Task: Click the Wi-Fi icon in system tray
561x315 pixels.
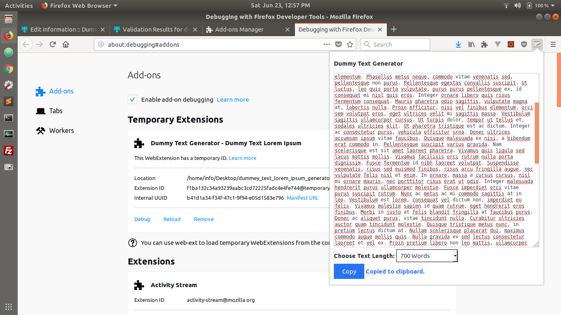Action: (506, 5)
